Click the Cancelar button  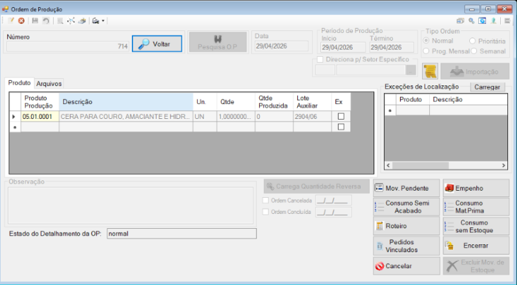coord(406,266)
